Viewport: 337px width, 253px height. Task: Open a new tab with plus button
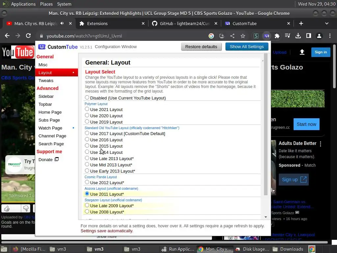(x=301, y=23)
